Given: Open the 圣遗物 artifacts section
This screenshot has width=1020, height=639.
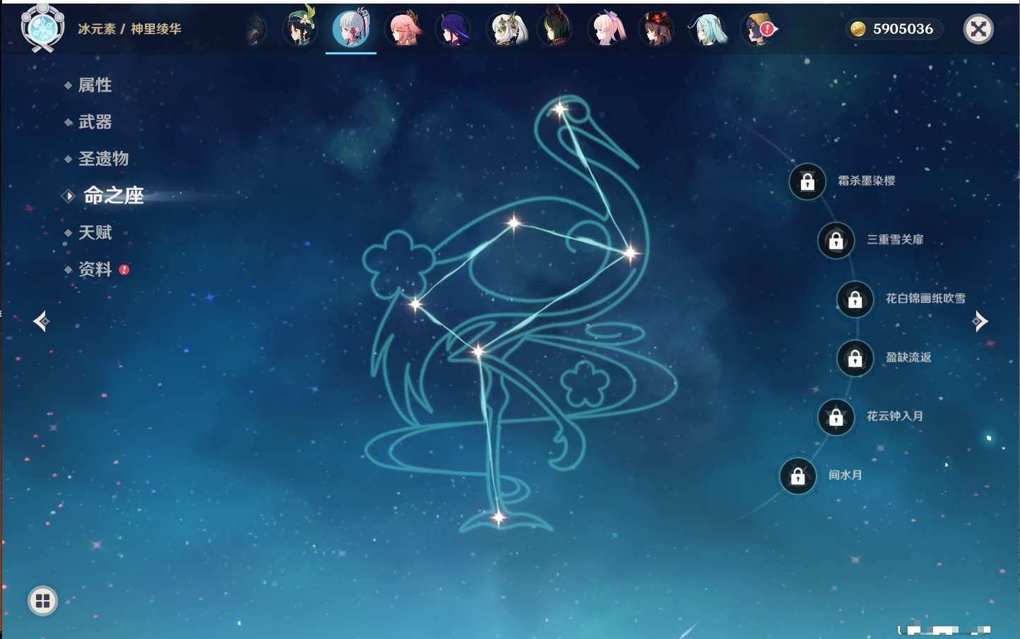Looking at the screenshot, I should (103, 159).
